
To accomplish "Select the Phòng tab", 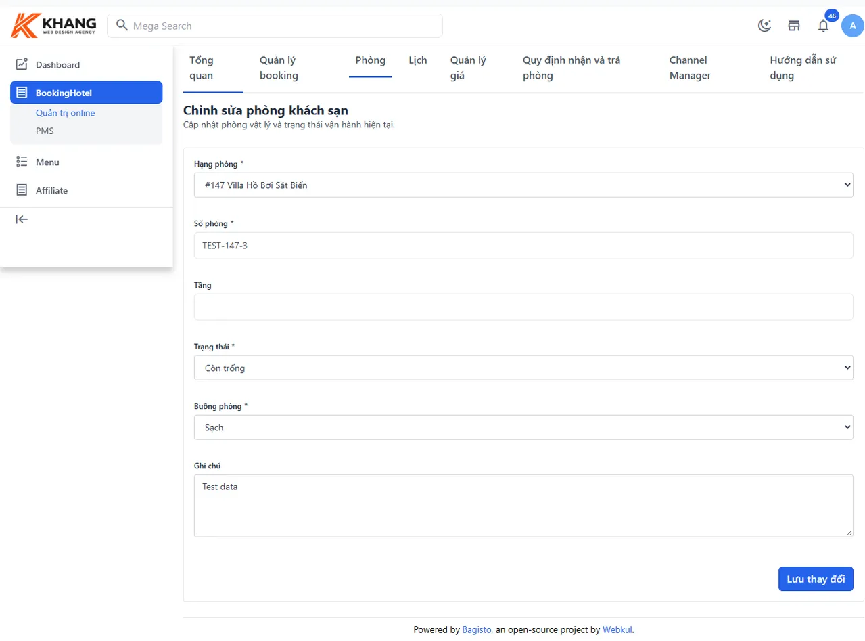I will click(371, 60).
